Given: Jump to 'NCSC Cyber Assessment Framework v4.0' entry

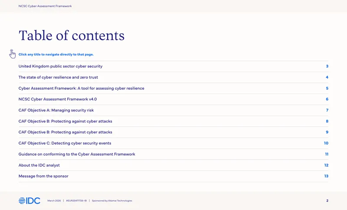Looking at the screenshot, I should coord(58,99).
